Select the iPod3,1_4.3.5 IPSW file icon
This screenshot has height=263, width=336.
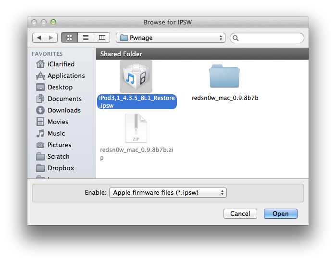pos(136,76)
